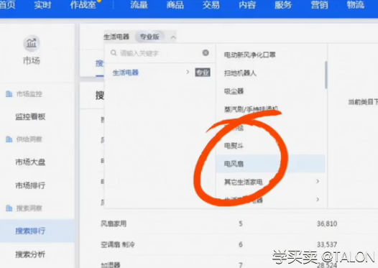Screen dimensions: 378x268
Task: Open 市场大盘 in the sidebar
Action: pyautogui.click(x=30, y=162)
